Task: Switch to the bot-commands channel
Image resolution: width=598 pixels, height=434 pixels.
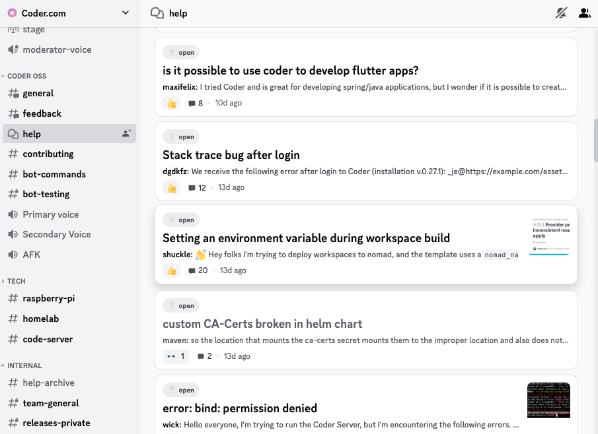Action: 54,174
